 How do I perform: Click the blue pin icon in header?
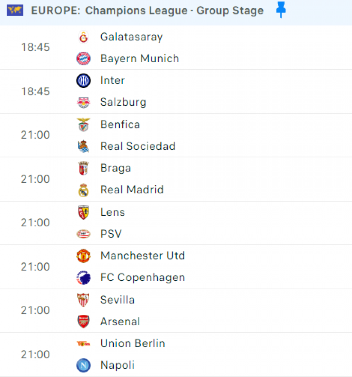point(281,10)
